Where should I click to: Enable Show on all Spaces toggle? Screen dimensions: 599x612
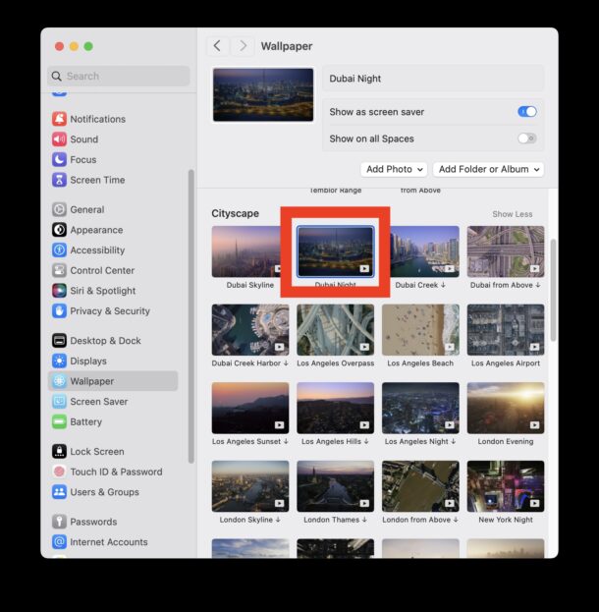[x=527, y=139]
